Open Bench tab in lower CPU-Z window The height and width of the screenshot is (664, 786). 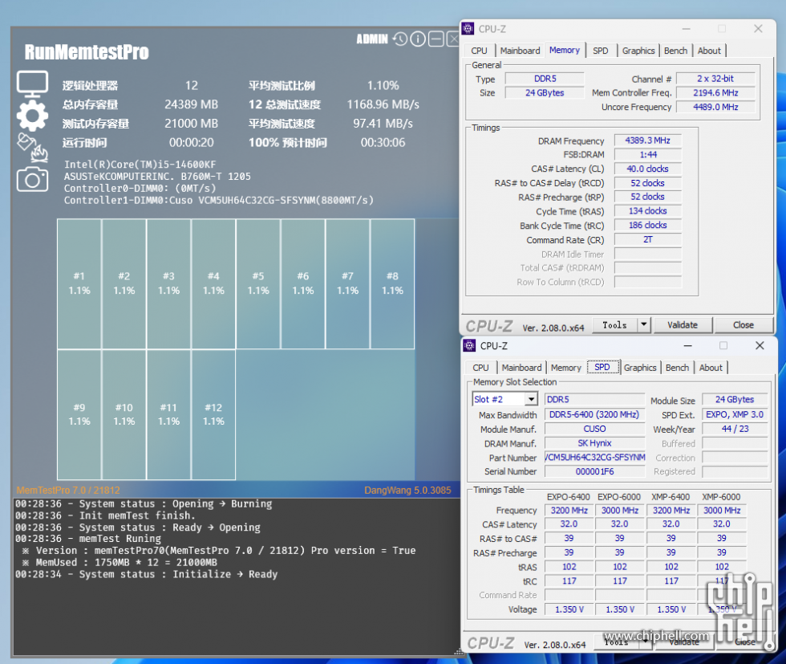coord(677,368)
